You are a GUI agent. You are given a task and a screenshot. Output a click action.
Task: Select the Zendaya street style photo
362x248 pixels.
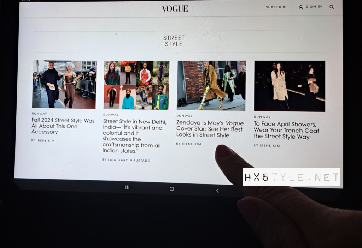tap(211, 85)
